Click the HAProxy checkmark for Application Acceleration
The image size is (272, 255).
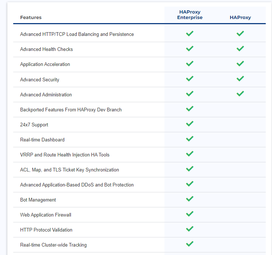[x=240, y=63]
